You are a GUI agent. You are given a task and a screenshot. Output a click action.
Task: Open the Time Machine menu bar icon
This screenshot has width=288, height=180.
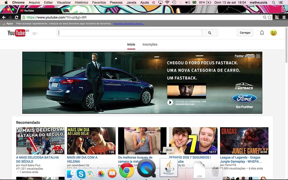coord(174,2)
